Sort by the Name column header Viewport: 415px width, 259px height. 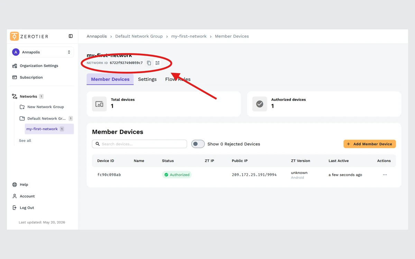click(139, 161)
